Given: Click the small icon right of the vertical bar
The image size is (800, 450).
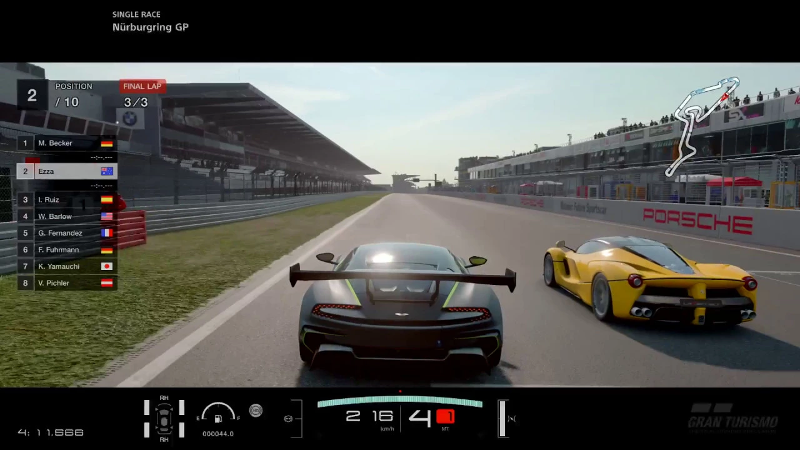Looking at the screenshot, I should point(511,419).
